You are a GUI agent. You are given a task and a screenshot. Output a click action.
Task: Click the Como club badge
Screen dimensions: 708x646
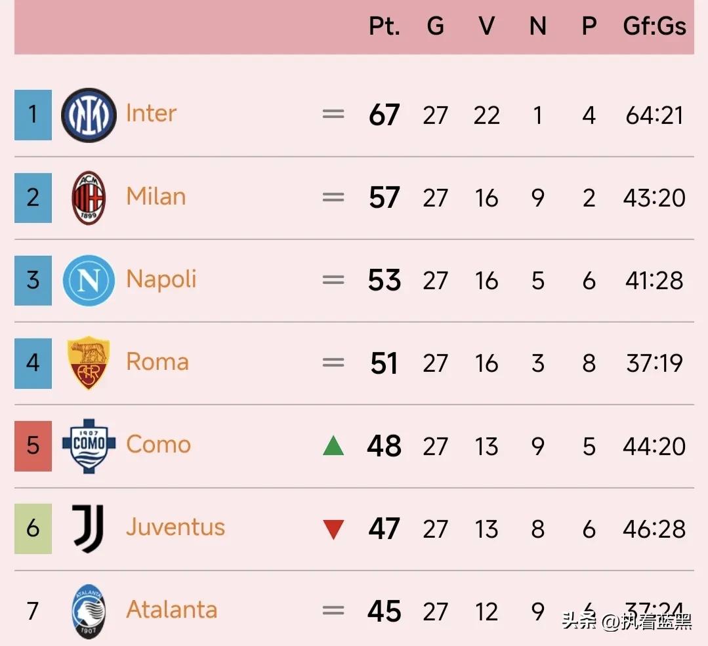tap(89, 445)
